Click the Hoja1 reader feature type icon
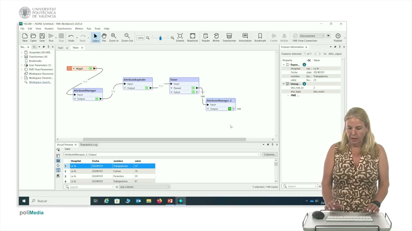The width and height of the screenshot is (412, 231). pos(69,68)
